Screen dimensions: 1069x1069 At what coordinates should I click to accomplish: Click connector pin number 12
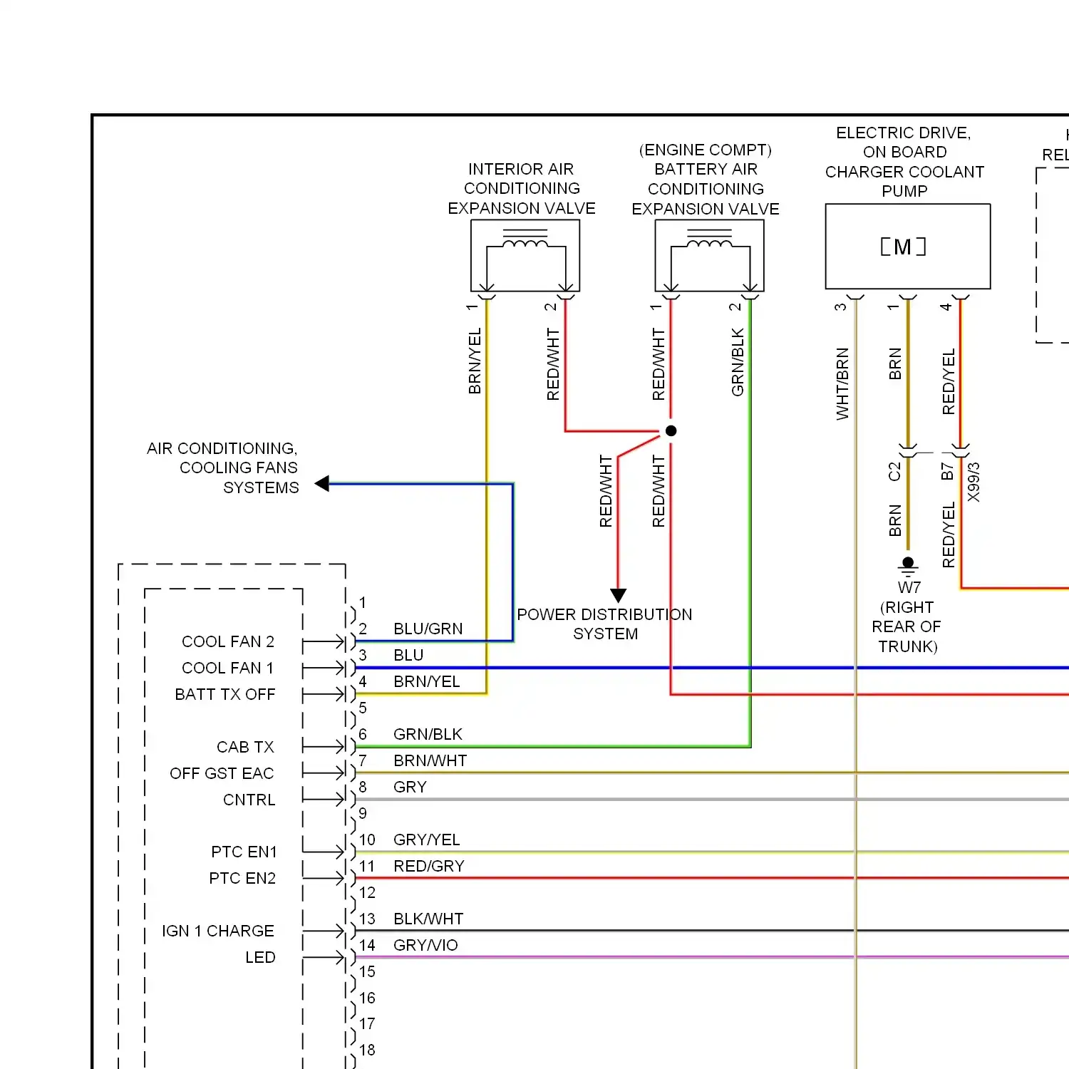click(367, 893)
